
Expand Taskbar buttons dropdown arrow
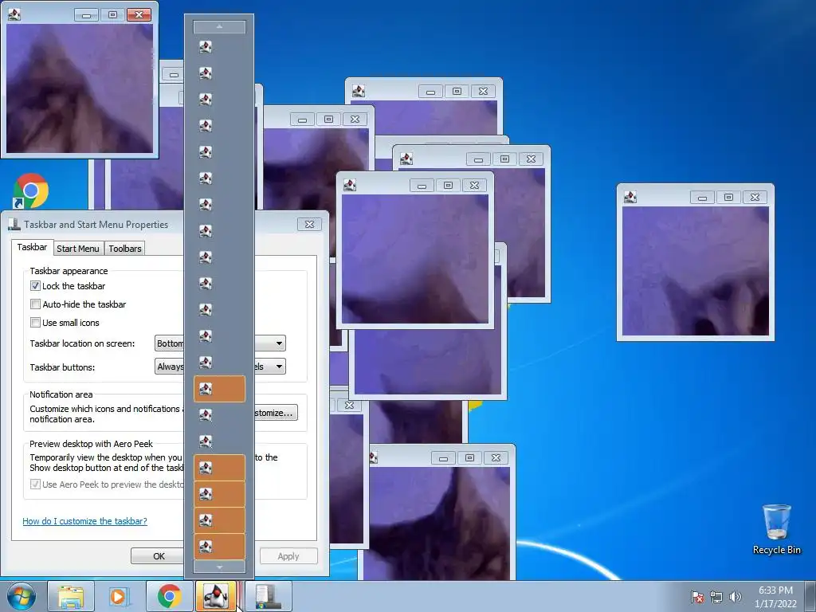279,367
